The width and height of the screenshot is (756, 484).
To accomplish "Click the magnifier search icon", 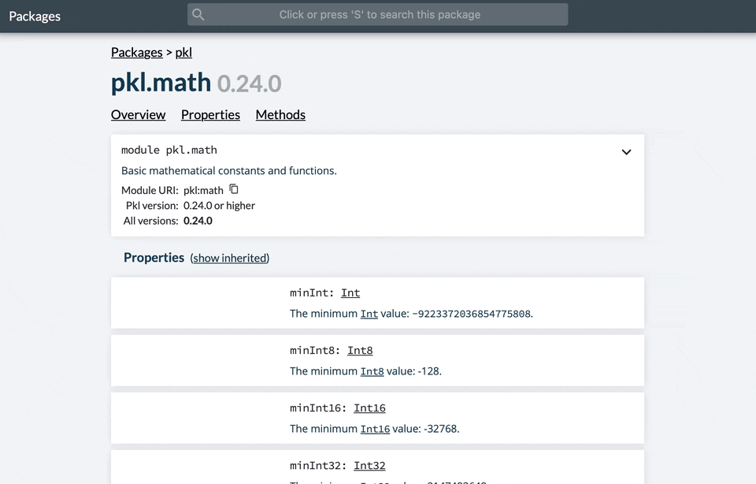I will [198, 15].
